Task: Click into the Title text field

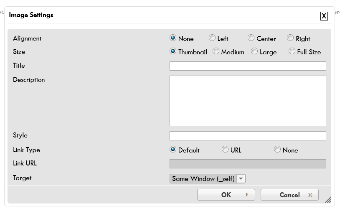Action: pos(247,66)
